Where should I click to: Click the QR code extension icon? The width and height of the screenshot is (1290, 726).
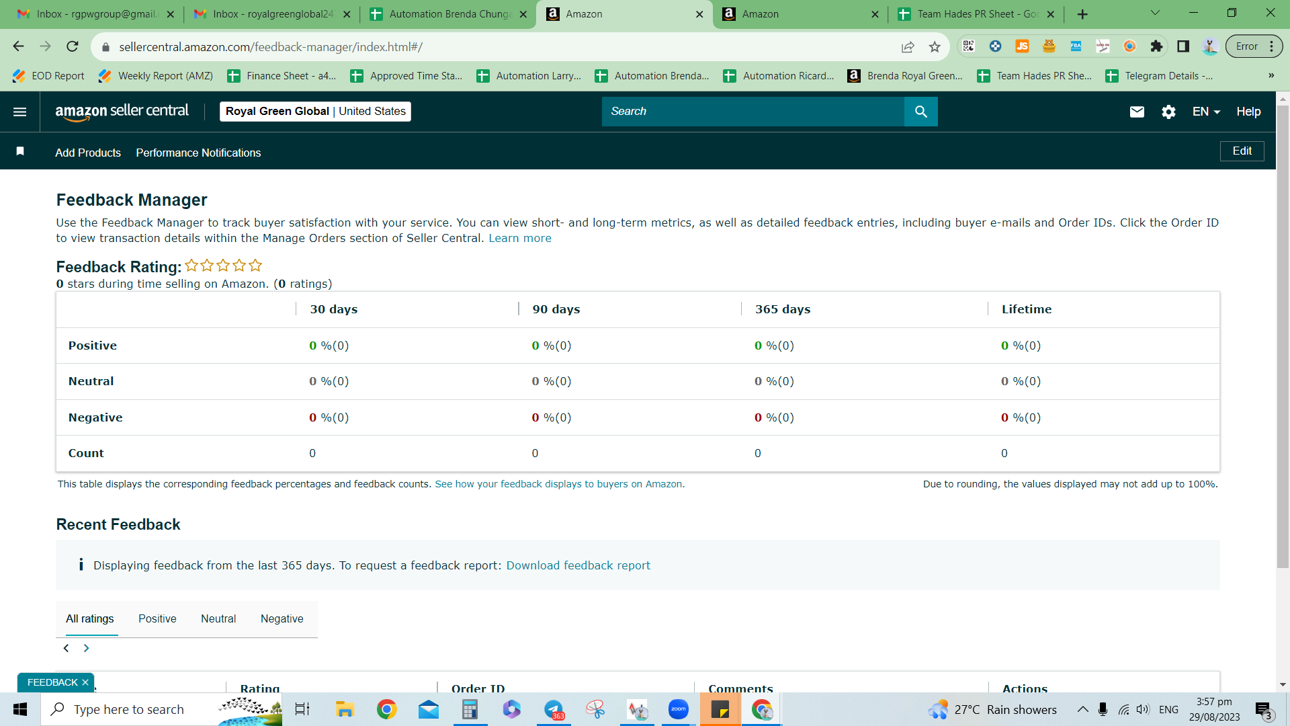[968, 46]
